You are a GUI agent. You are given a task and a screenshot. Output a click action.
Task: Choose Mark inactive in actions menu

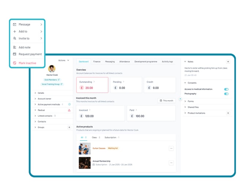point(27,63)
